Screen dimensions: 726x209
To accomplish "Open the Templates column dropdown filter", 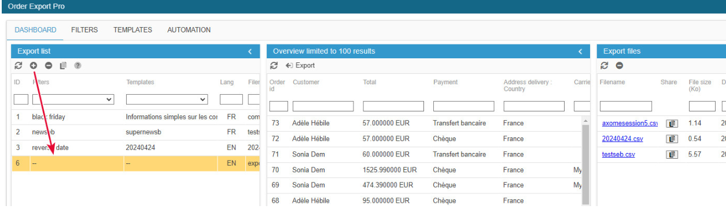I will point(167,99).
